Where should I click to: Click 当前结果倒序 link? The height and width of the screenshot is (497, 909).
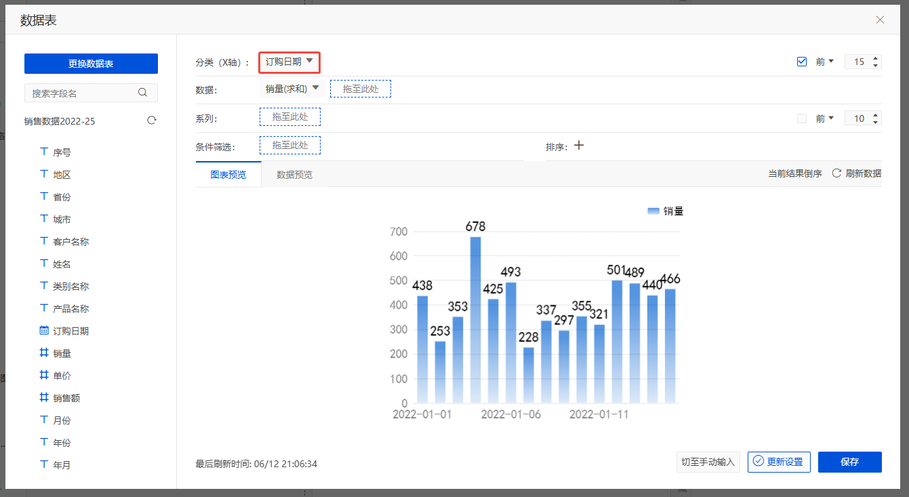(x=795, y=173)
